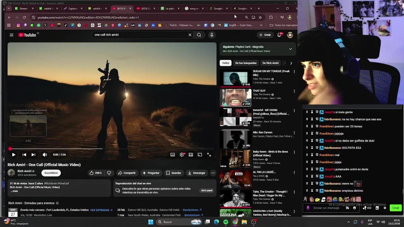404x227 pixels.
Task: Select 'De tus búsquedas' filter chip
Action: [x=246, y=63]
